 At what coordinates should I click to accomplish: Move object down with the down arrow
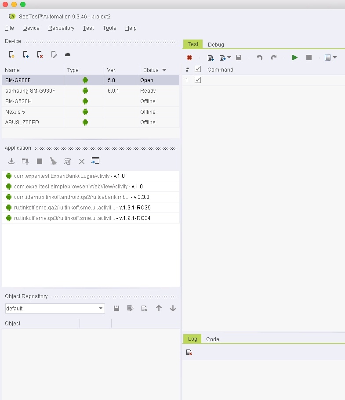(x=173, y=308)
